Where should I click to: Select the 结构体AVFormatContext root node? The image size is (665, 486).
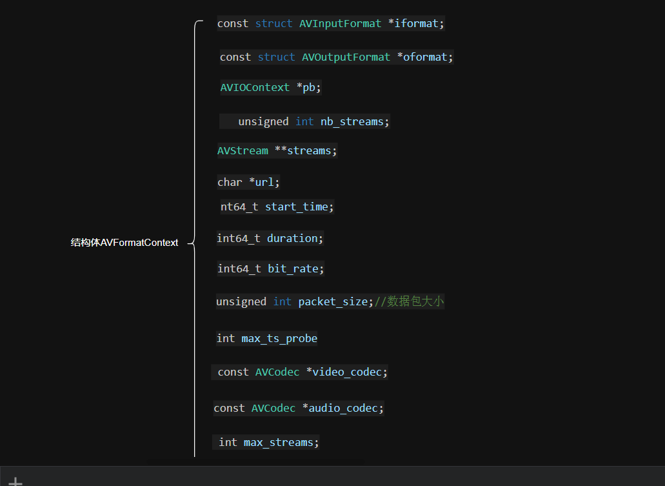124,243
